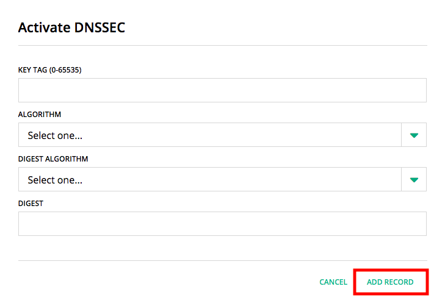Click the green arrow in Algorithm dropdown

click(x=414, y=135)
